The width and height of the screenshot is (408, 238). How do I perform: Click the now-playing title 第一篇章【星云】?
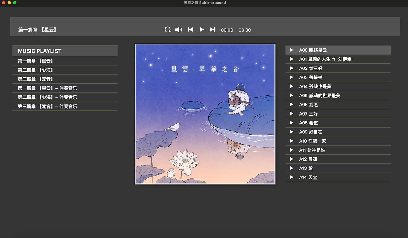(x=37, y=30)
